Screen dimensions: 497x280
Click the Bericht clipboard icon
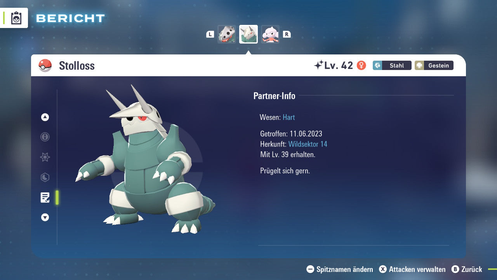pyautogui.click(x=16, y=18)
